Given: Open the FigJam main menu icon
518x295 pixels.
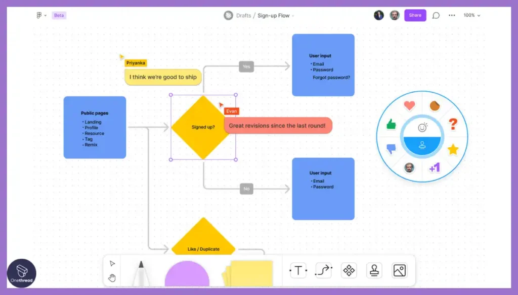Looking at the screenshot, I should (39, 15).
